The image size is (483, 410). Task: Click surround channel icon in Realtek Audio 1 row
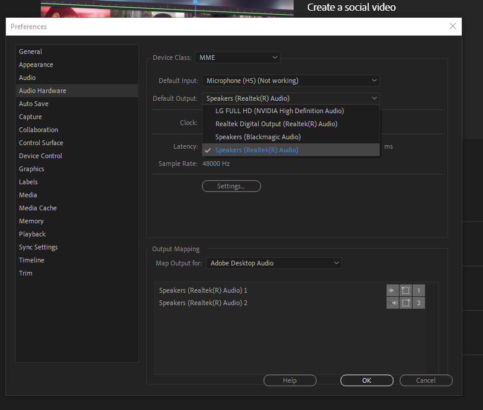point(406,290)
